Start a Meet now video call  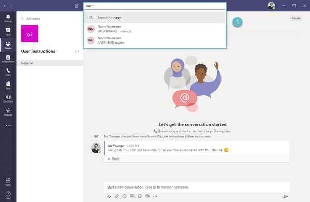(147, 196)
